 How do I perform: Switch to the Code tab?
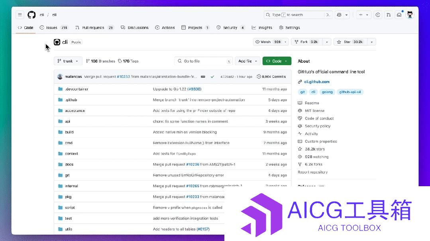(x=26, y=28)
